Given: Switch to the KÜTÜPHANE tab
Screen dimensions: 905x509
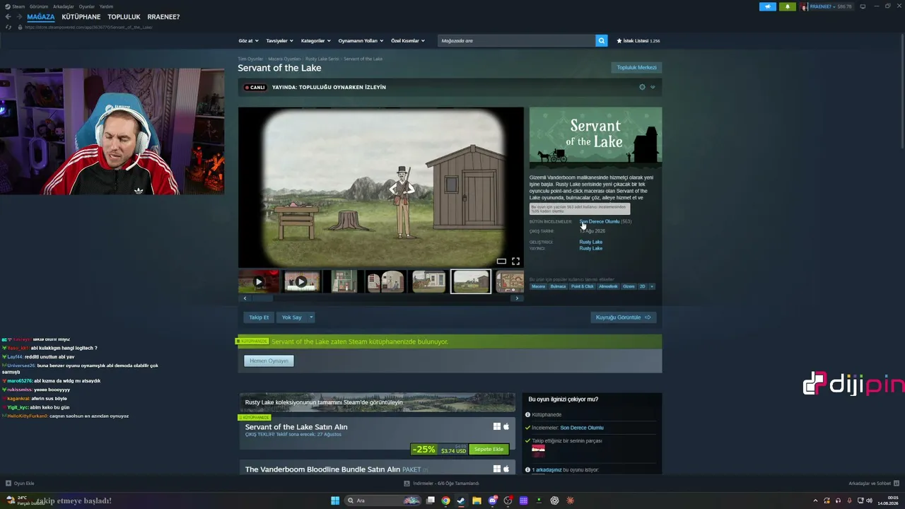Looking at the screenshot, I should tap(81, 17).
